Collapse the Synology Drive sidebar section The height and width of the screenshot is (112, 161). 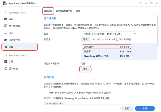(6, 13)
